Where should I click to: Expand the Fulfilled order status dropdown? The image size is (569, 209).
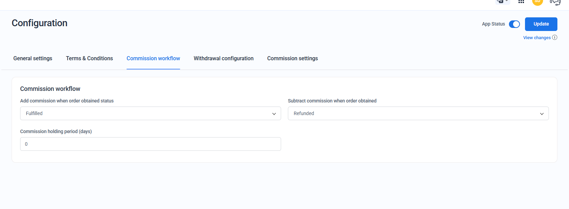pos(150,113)
